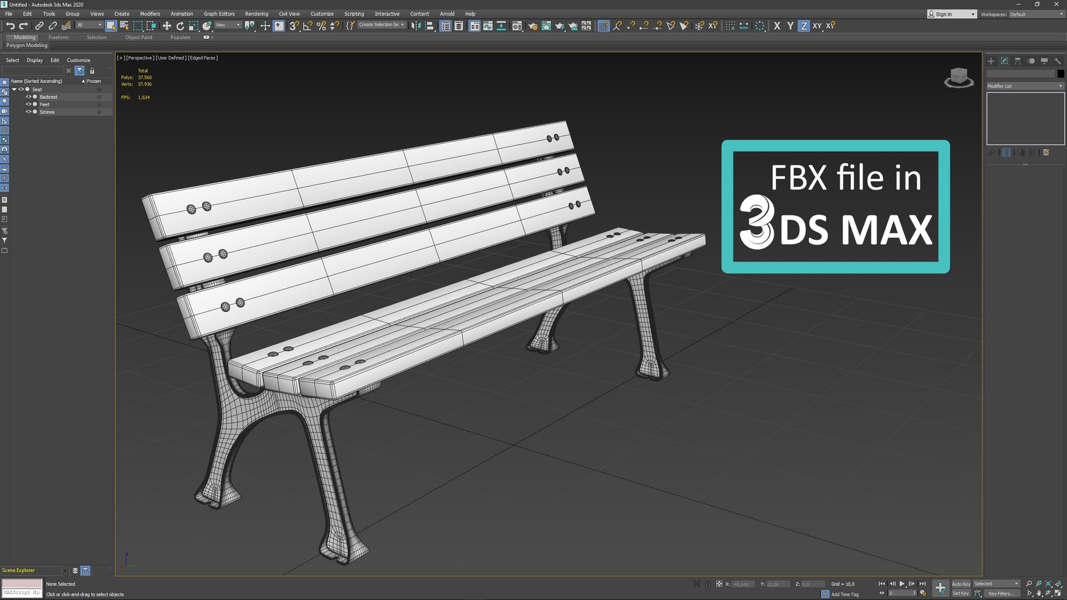This screenshot has width=1067, height=600.
Task: Toggle visibility eye of Seat object
Action: tap(21, 89)
